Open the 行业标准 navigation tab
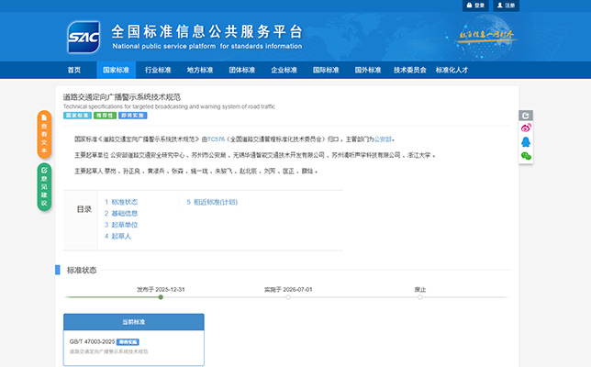591x367 pixels. click(158, 70)
